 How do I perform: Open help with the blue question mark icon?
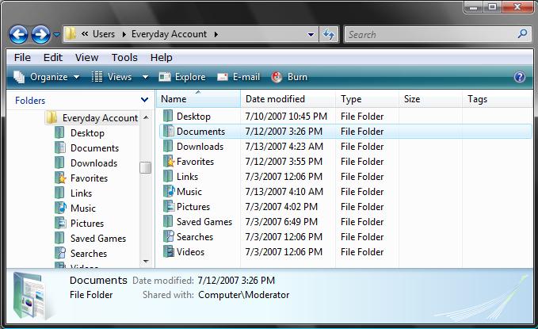tap(520, 77)
